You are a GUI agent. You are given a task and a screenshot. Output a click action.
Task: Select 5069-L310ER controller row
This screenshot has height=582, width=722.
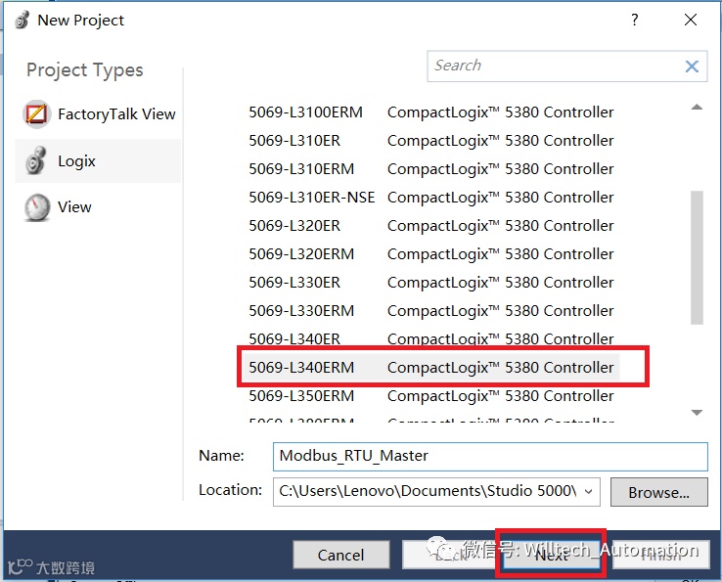click(431, 141)
